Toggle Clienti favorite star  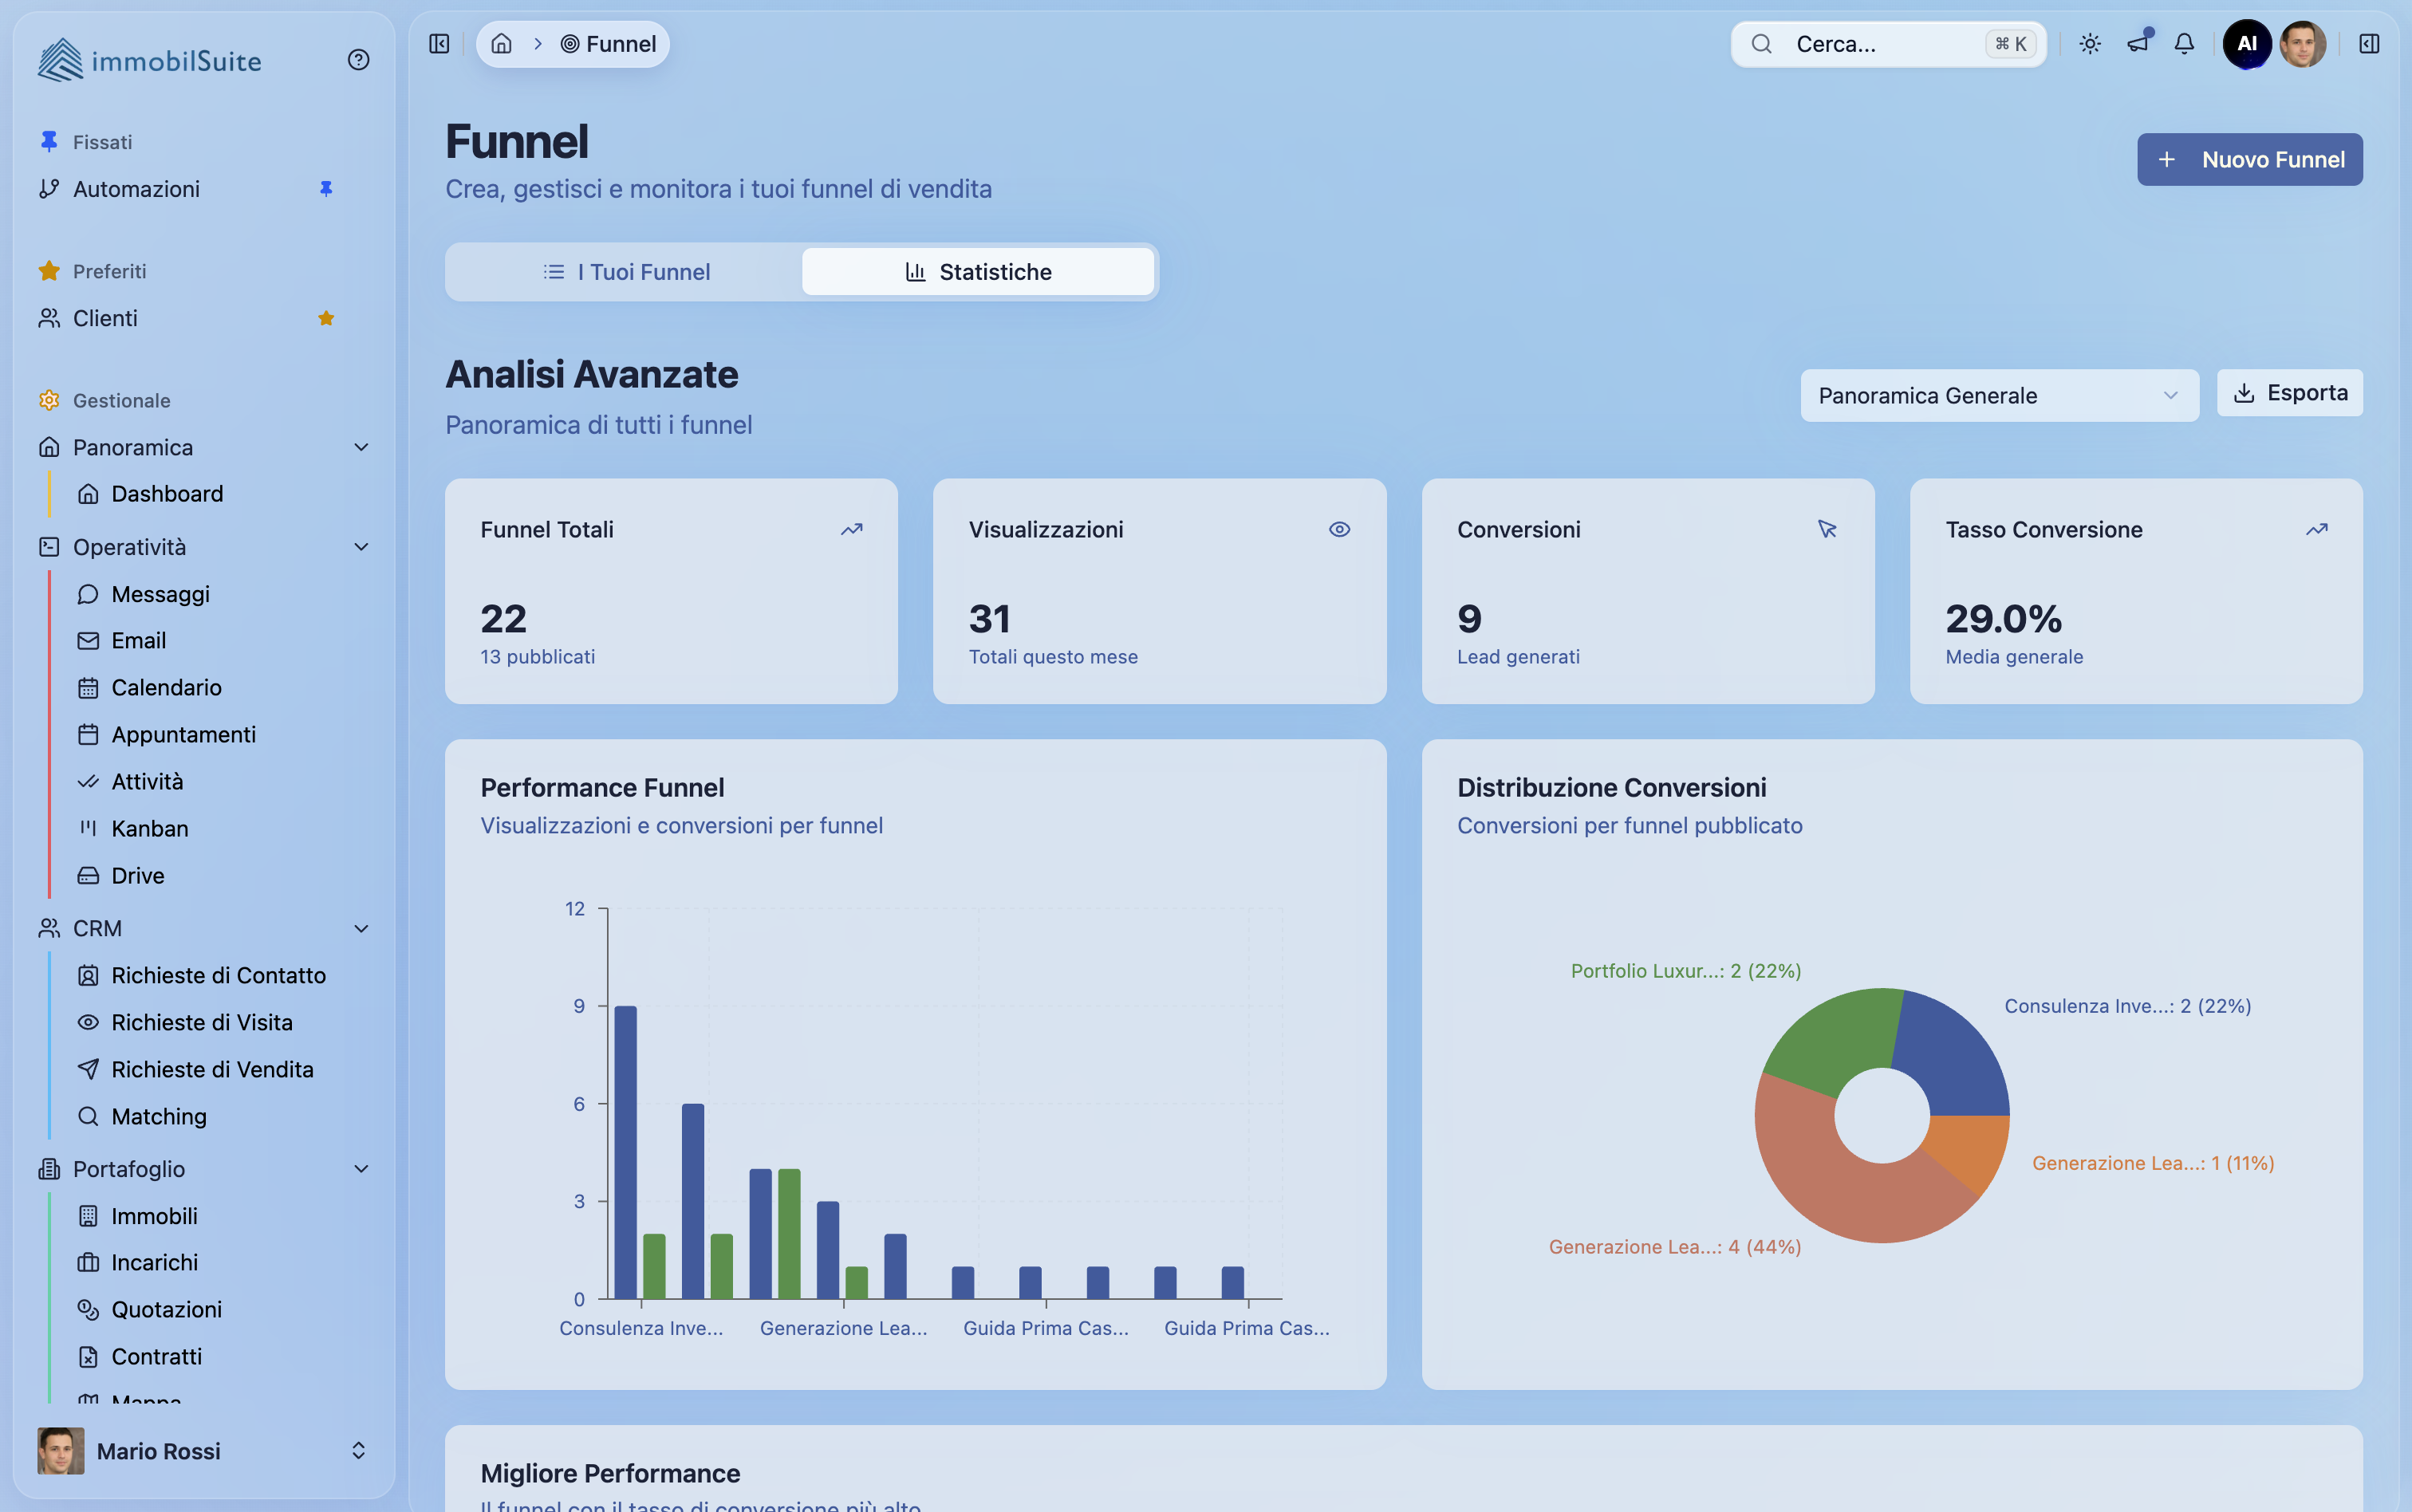[325, 318]
